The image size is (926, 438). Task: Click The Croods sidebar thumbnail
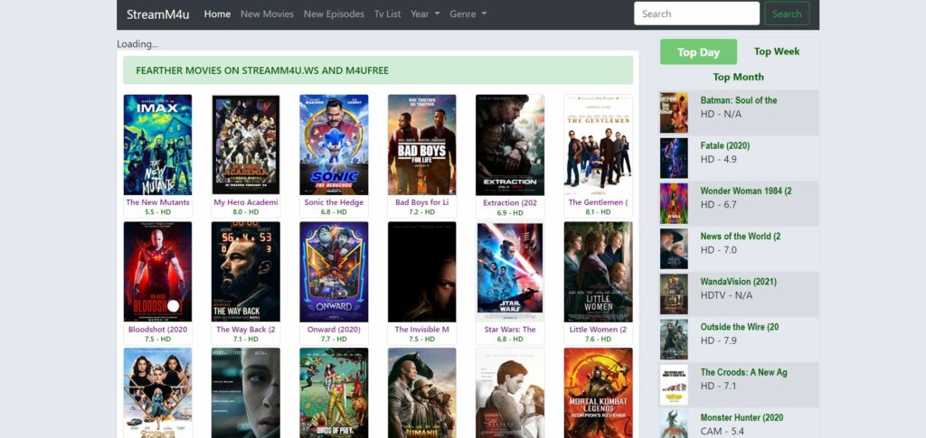(674, 385)
